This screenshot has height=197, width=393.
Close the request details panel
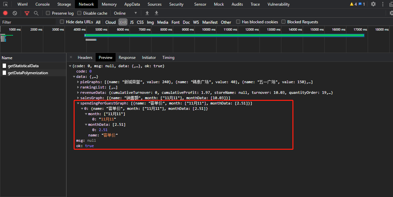click(x=71, y=57)
